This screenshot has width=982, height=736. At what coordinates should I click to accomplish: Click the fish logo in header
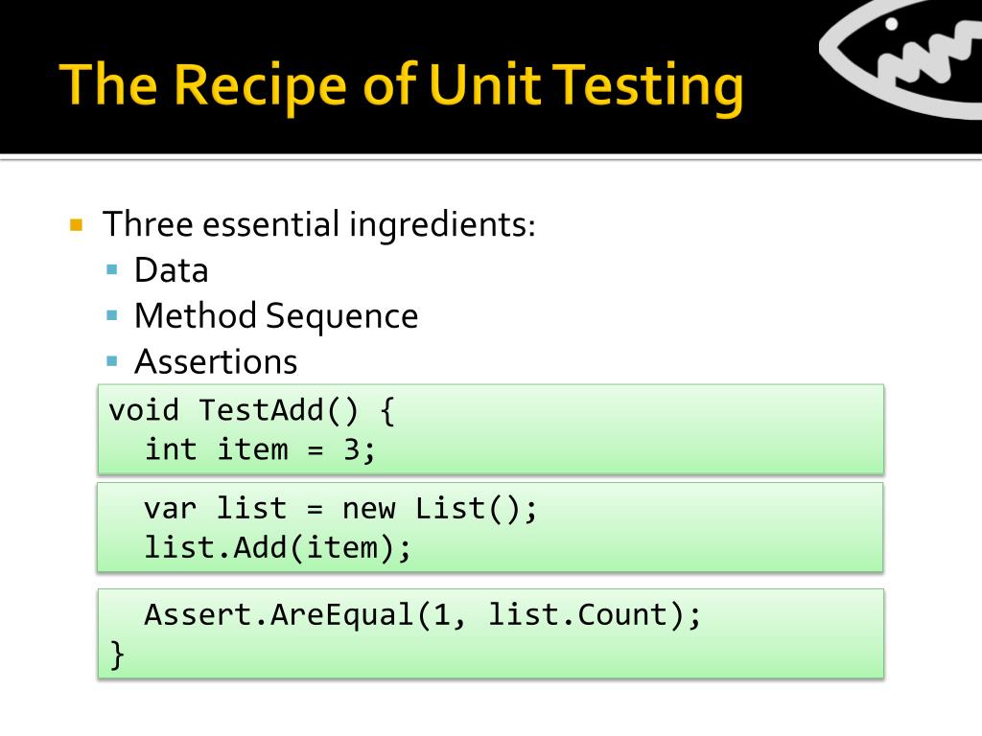(x=901, y=57)
